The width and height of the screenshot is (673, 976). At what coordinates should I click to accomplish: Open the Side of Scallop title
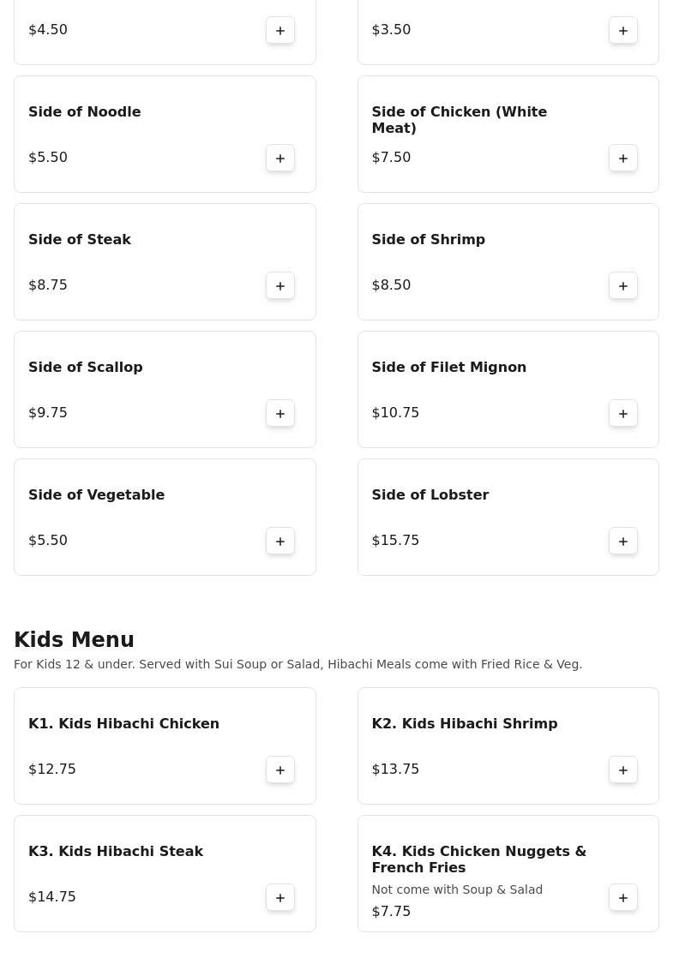(x=86, y=367)
